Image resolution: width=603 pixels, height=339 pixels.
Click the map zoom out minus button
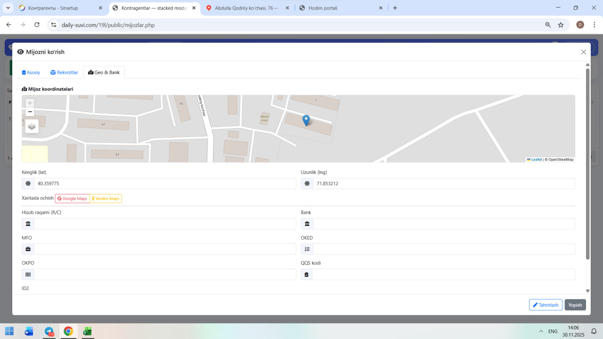click(x=30, y=112)
